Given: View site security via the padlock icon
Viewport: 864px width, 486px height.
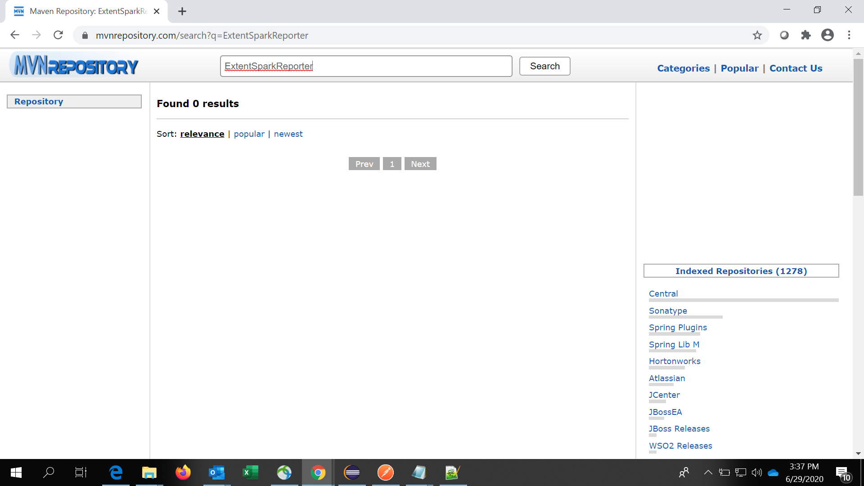Looking at the screenshot, I should (x=85, y=35).
